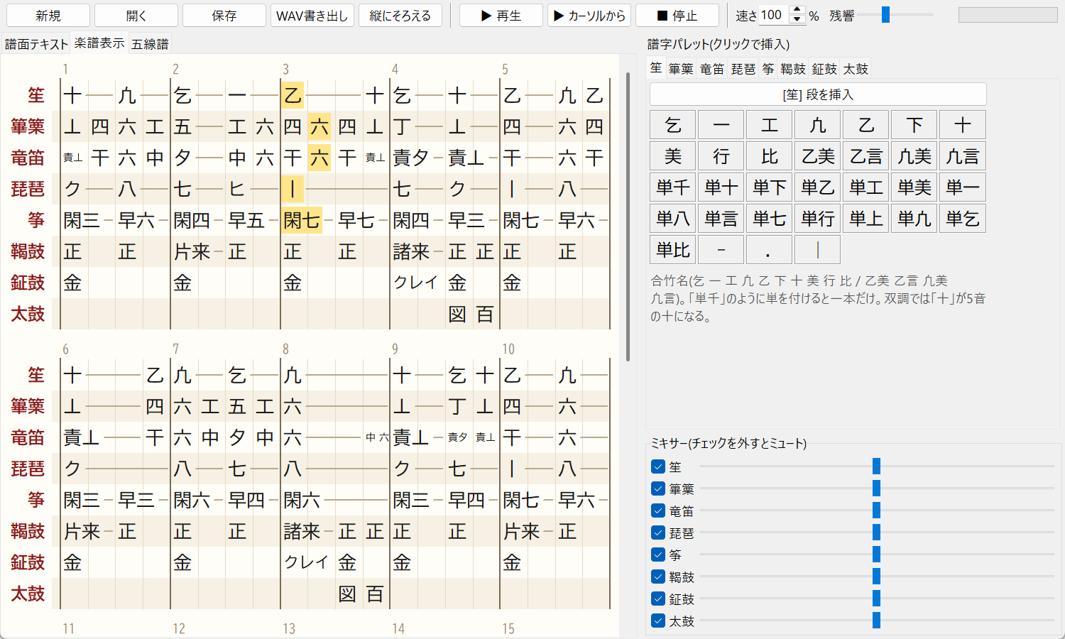
Task: Increase the 速さ value with the up arrow
Action: point(797,11)
